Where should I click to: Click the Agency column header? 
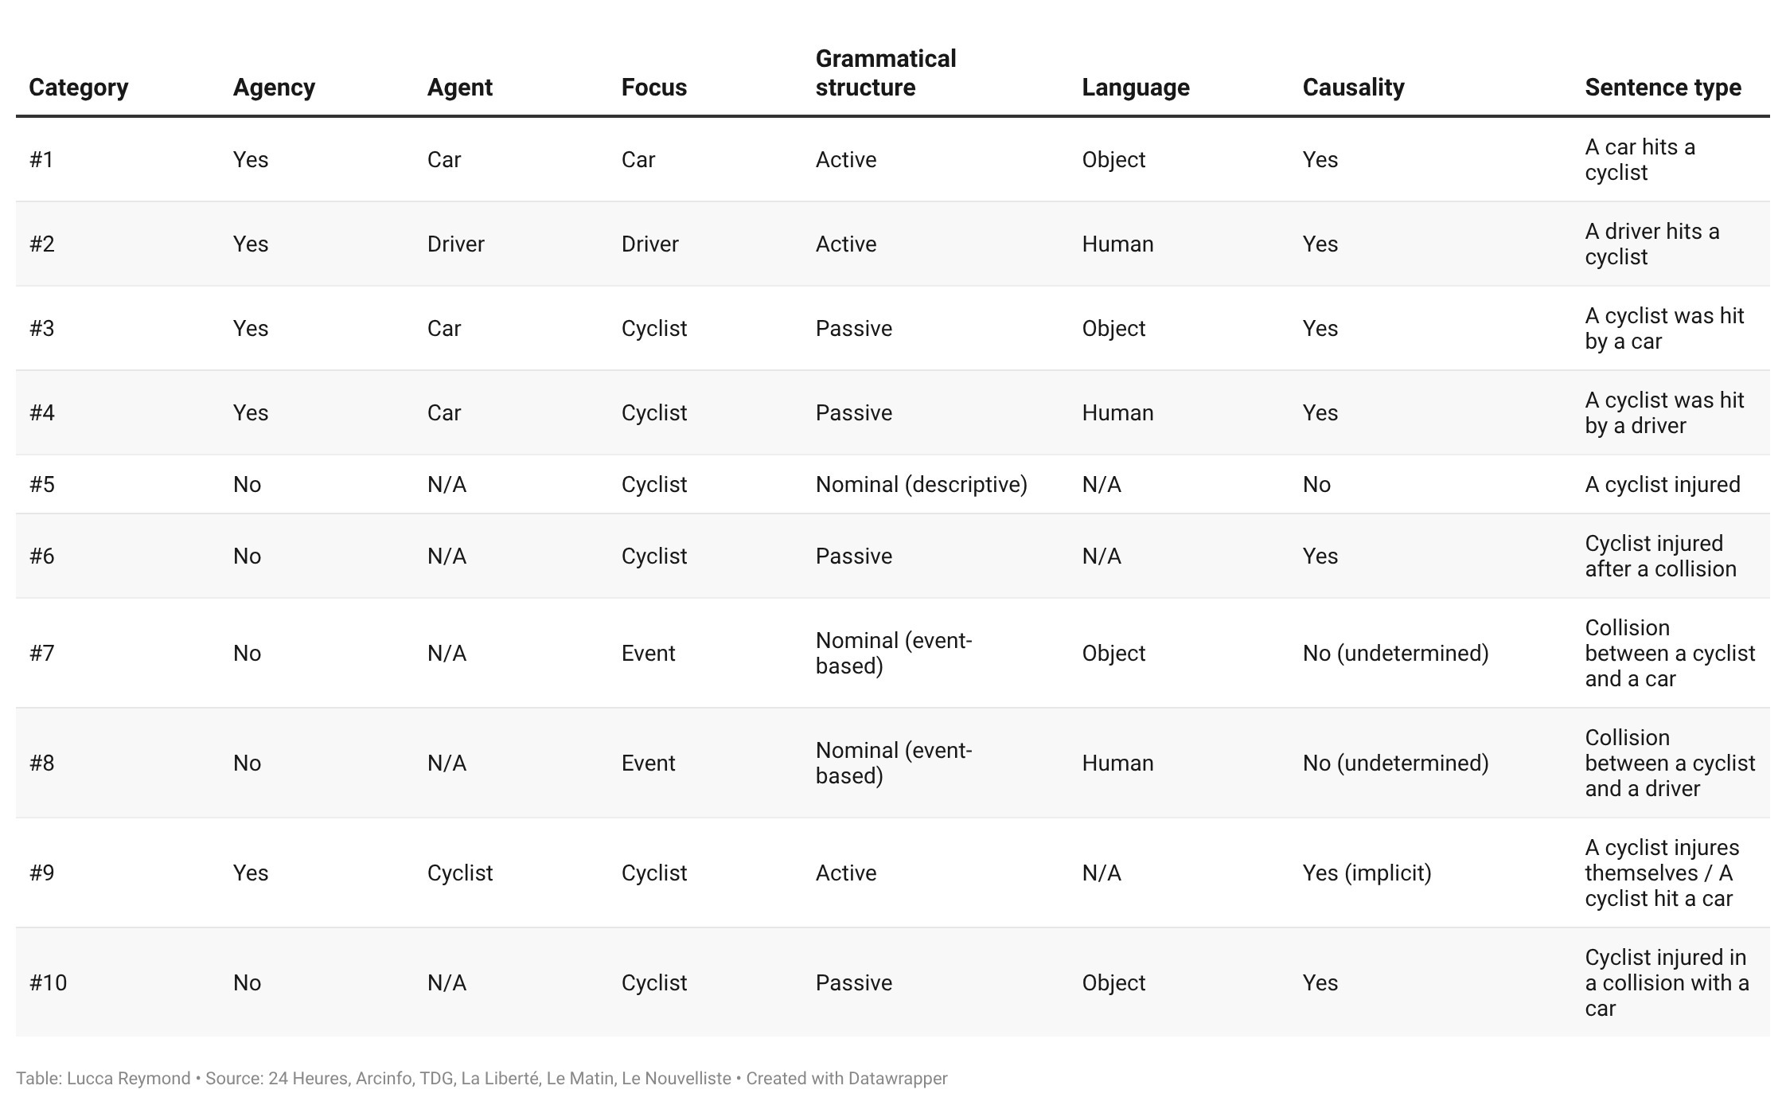point(274,87)
